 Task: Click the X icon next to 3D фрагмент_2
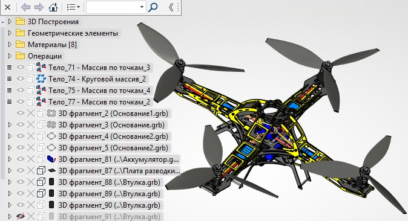(x=31, y=114)
